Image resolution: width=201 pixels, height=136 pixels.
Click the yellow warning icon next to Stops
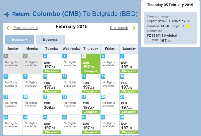187,26
